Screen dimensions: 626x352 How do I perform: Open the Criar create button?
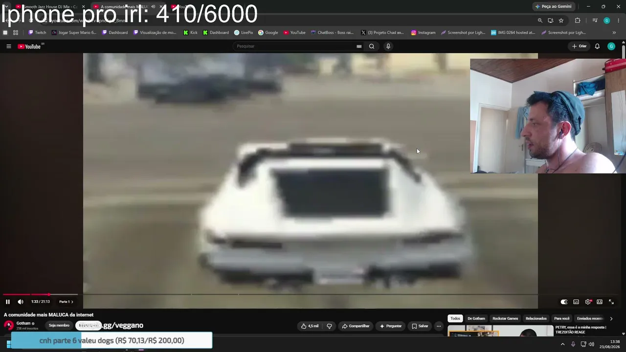pos(580,46)
